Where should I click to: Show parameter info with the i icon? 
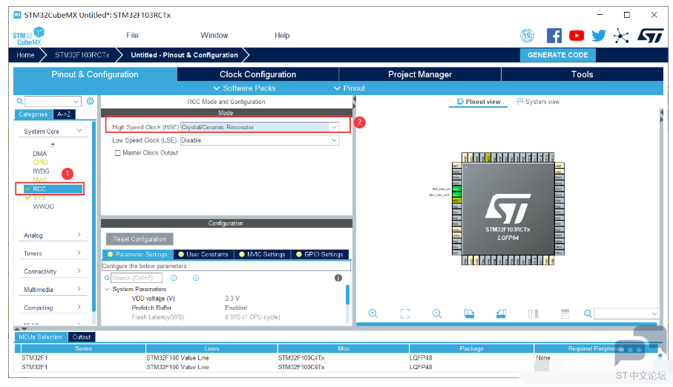[x=338, y=278]
